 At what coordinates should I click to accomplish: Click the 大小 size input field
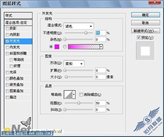click(x=101, y=77)
